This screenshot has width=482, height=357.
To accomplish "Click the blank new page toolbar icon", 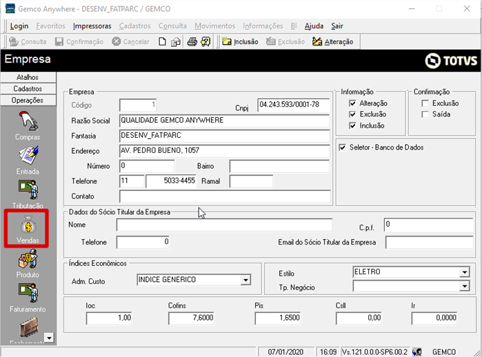I will pyautogui.click(x=162, y=42).
